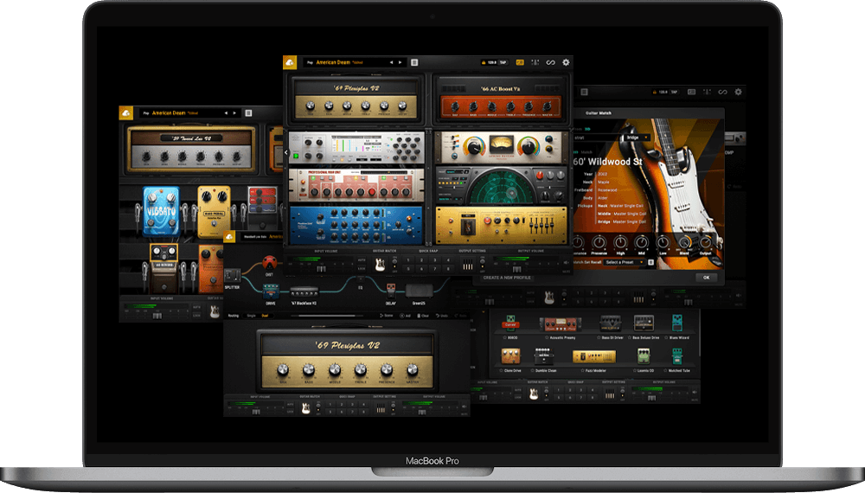Image resolution: width=865 pixels, height=493 pixels.
Task: Collapse the rack with the left arrow
Action: point(286,152)
